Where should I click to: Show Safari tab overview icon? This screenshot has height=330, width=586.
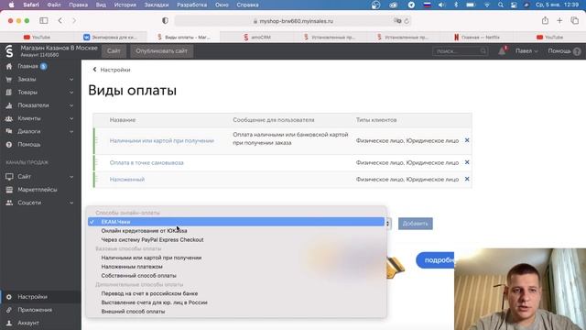(575, 20)
